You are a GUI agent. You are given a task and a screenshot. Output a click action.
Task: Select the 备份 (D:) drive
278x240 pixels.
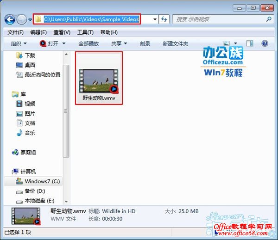pyautogui.click(x=31, y=191)
